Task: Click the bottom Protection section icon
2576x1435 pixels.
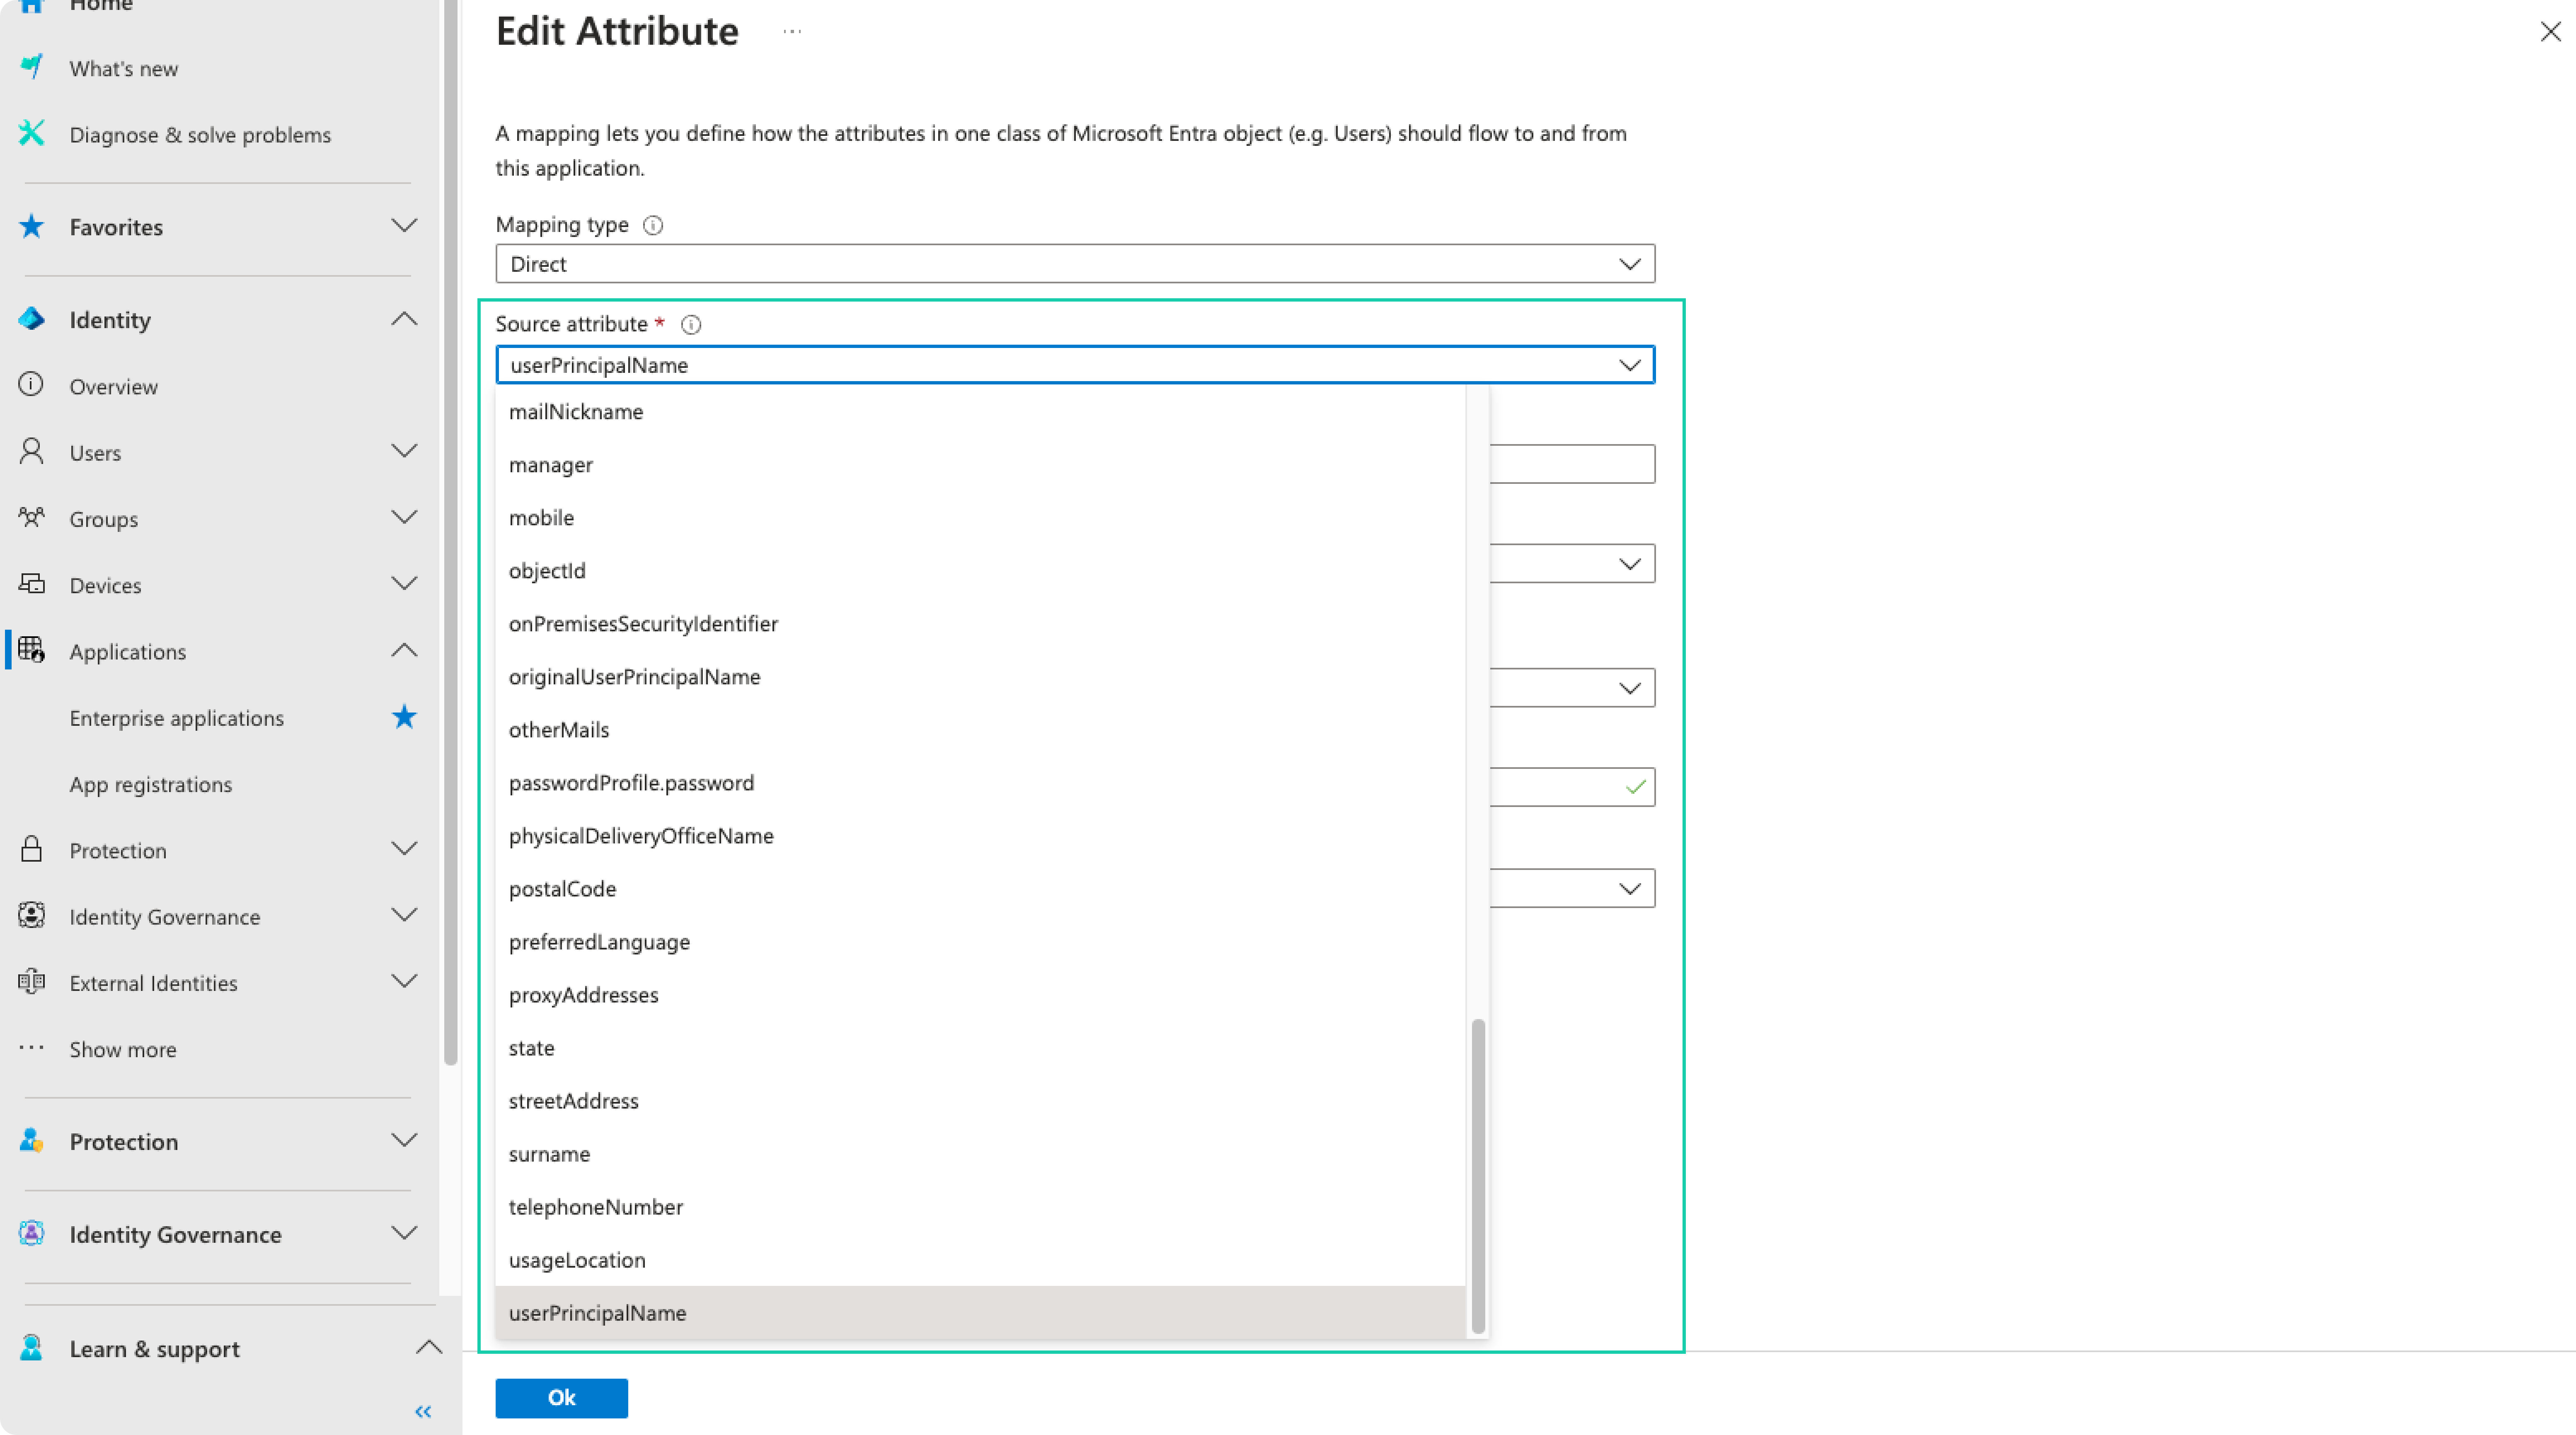Action: coord(32,1140)
